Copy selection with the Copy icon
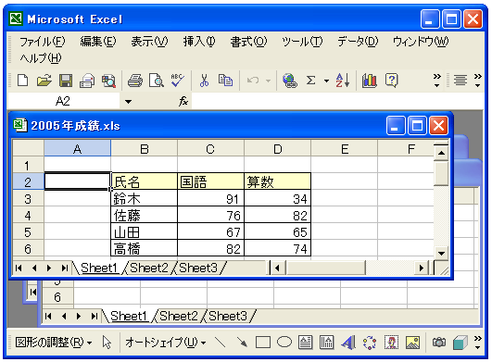The width and height of the screenshot is (492, 362). click(225, 81)
